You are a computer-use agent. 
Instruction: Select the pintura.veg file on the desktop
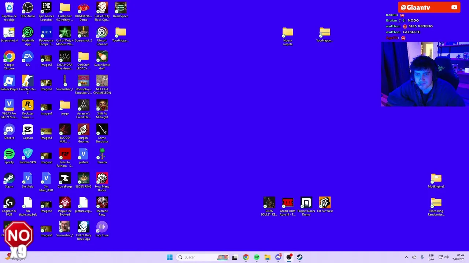[x=84, y=205]
